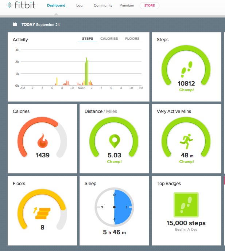Open the Dashboard navigation item
The image size is (225, 251).
[x=56, y=5]
